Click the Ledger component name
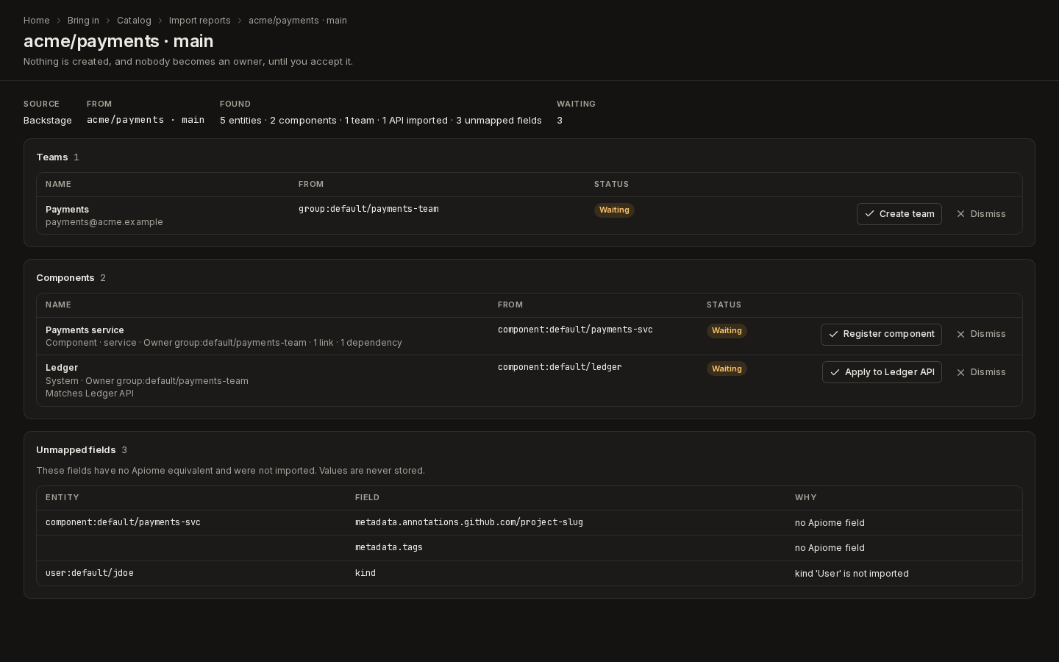Screen dimensions: 1059x662 [x=62, y=368]
